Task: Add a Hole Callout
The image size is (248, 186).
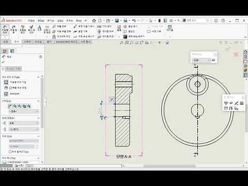Action: pyautogui.click(x=84, y=36)
